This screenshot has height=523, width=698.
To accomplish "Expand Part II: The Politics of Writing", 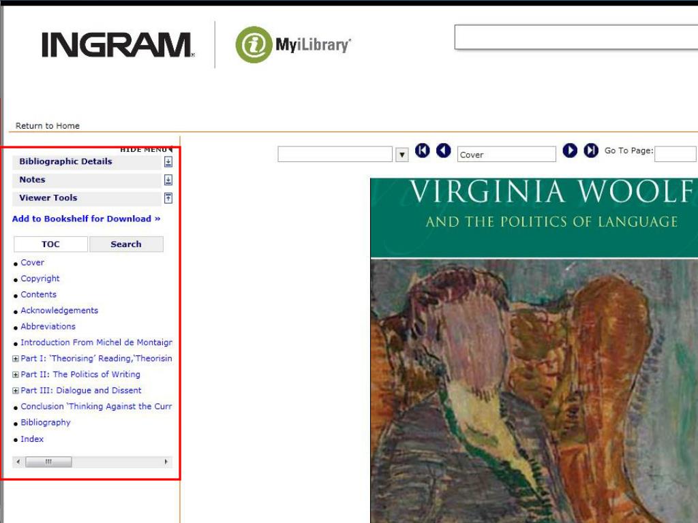I will pyautogui.click(x=15, y=375).
